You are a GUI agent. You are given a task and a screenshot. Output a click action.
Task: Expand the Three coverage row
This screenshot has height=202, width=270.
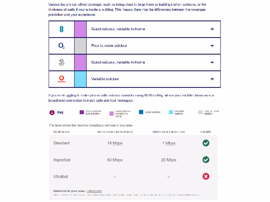212,62
